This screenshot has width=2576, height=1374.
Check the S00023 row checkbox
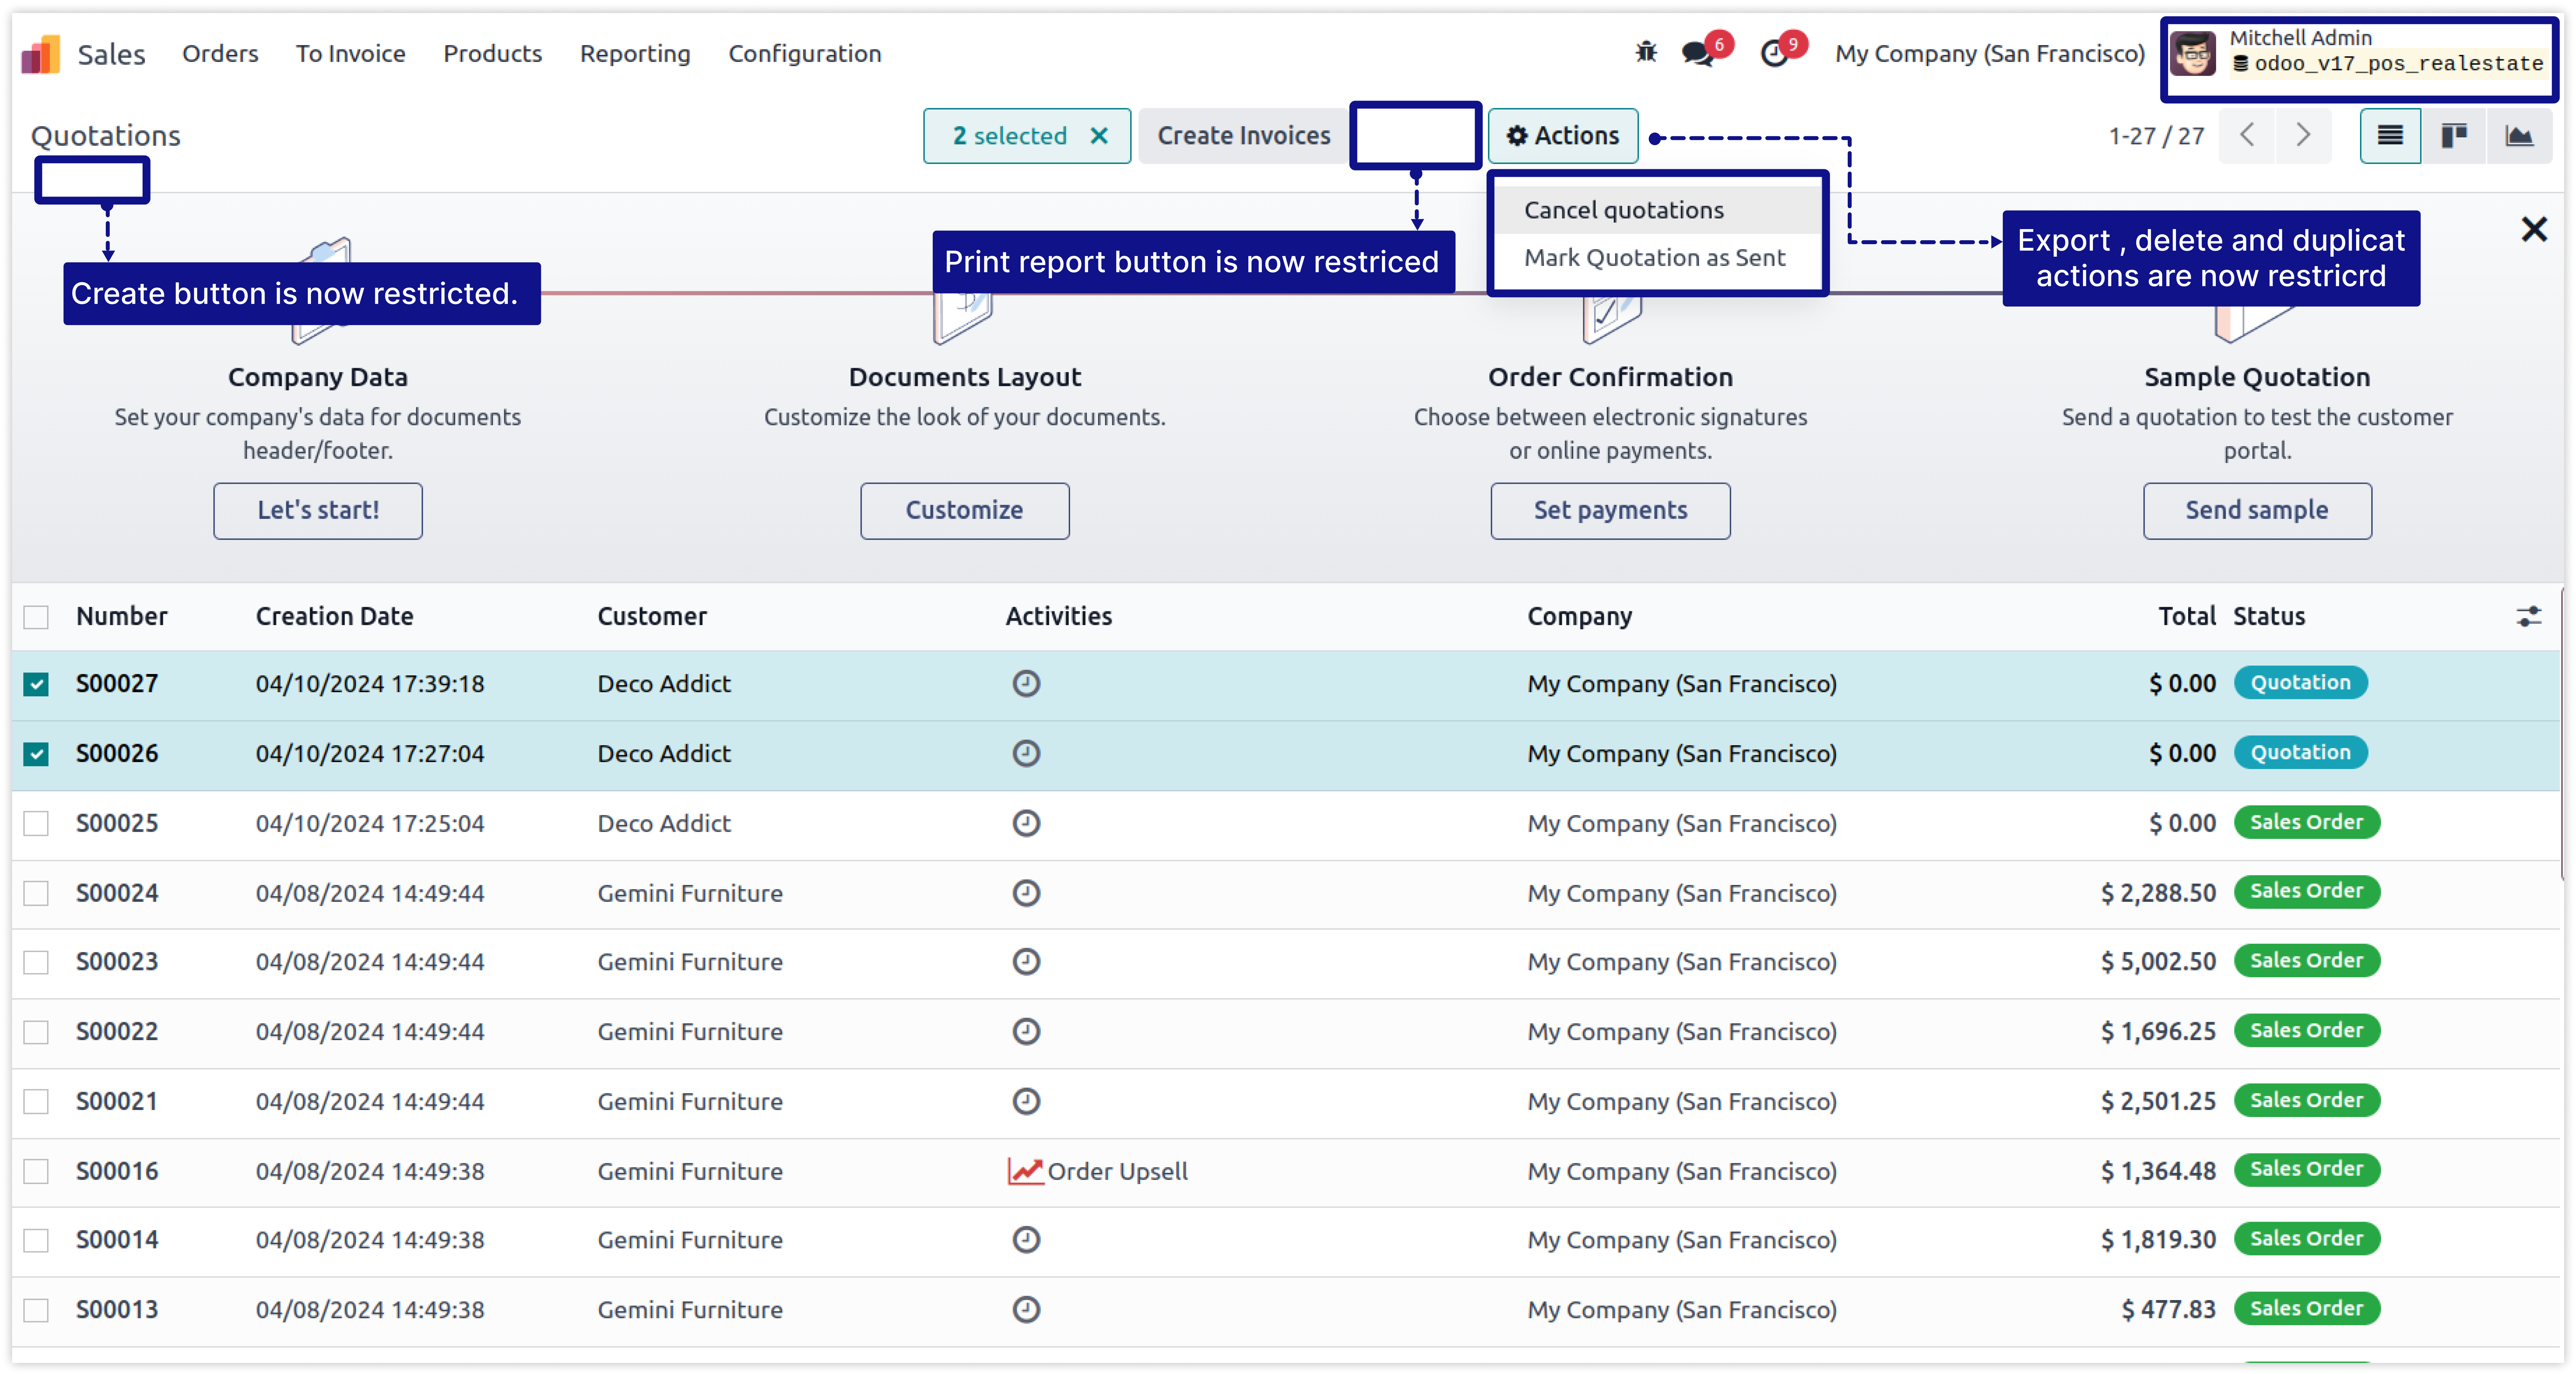click(x=36, y=962)
